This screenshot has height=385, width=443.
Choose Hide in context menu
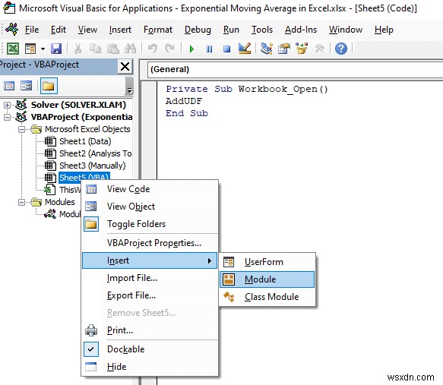(x=150, y=367)
